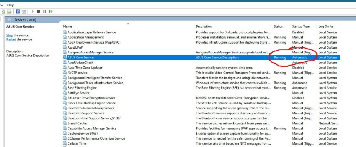Select the highlighted ASUS Com Service name

pos(80,57)
